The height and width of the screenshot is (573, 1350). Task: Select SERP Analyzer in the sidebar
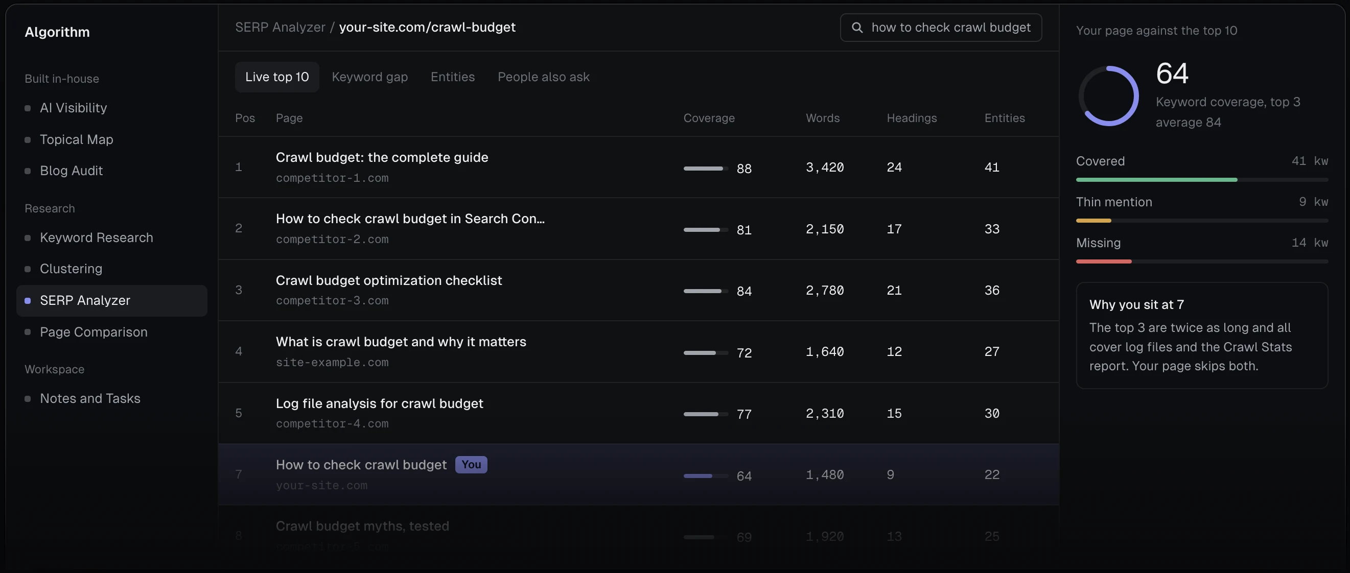point(111,301)
